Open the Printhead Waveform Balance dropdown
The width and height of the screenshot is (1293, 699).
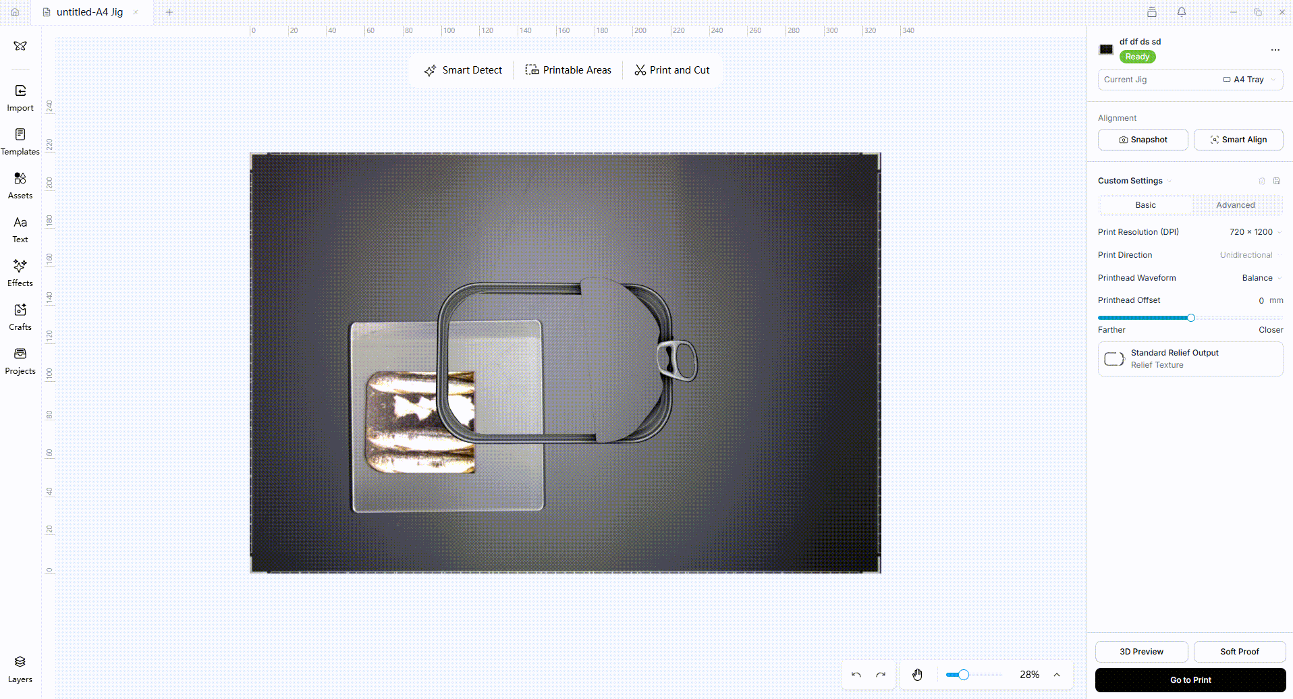pos(1262,278)
